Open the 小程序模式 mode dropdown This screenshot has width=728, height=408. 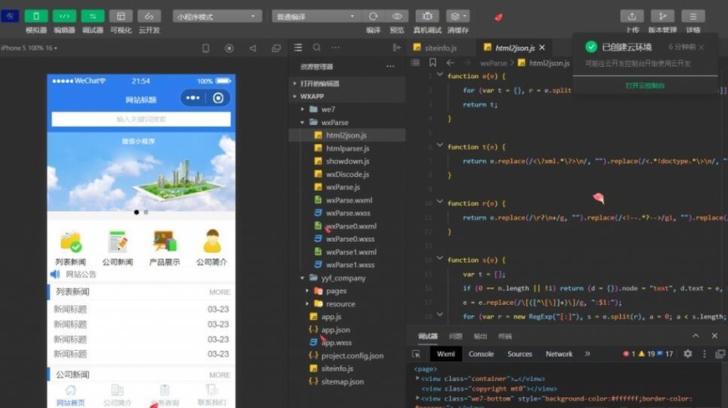click(x=218, y=16)
